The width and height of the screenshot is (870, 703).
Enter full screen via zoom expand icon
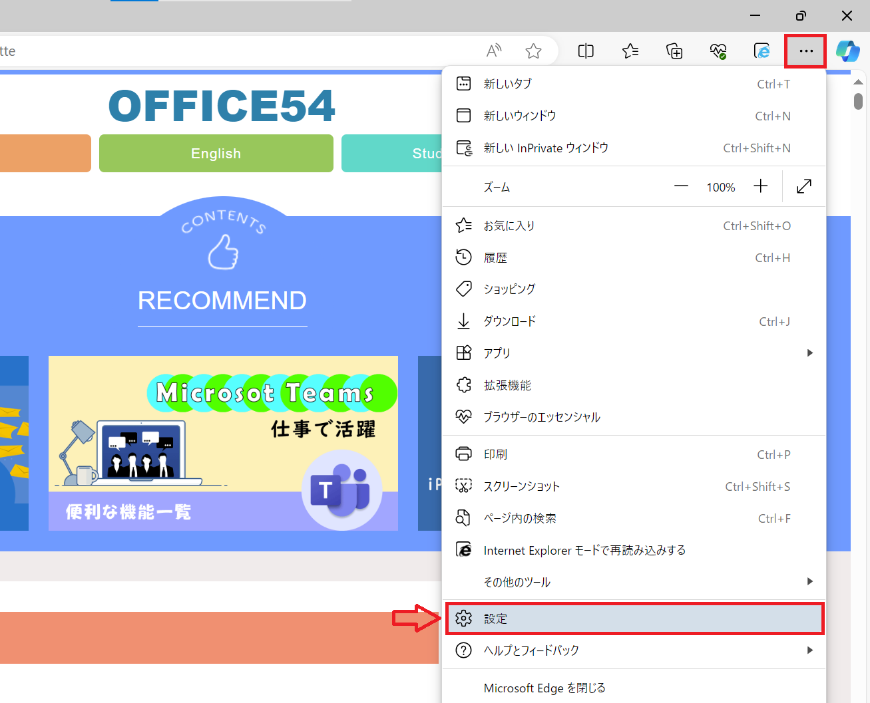pos(804,187)
